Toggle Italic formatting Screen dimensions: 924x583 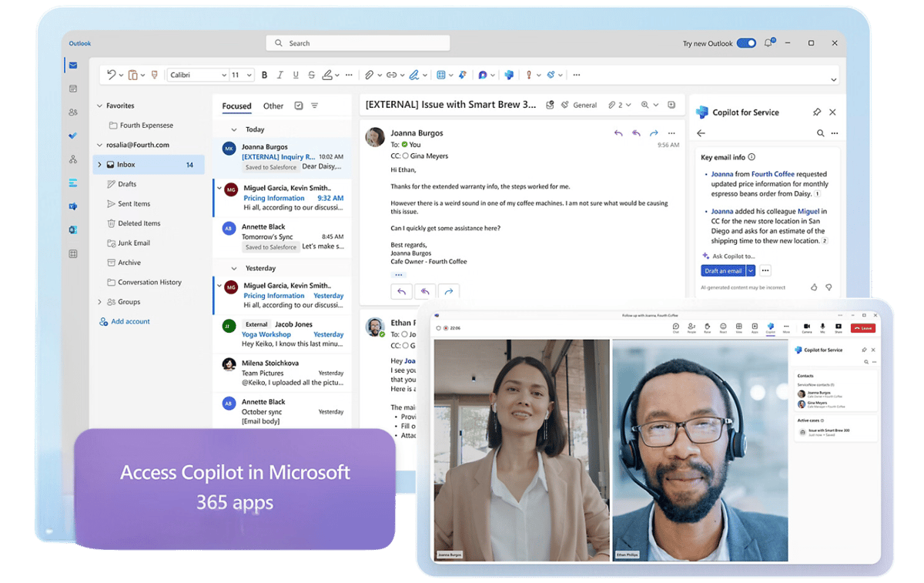coord(280,75)
